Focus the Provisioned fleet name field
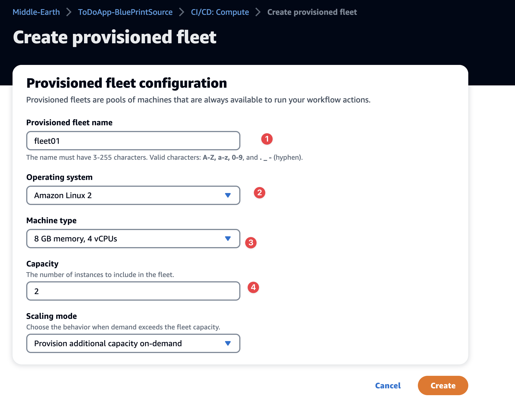The width and height of the screenshot is (515, 402). point(133,141)
